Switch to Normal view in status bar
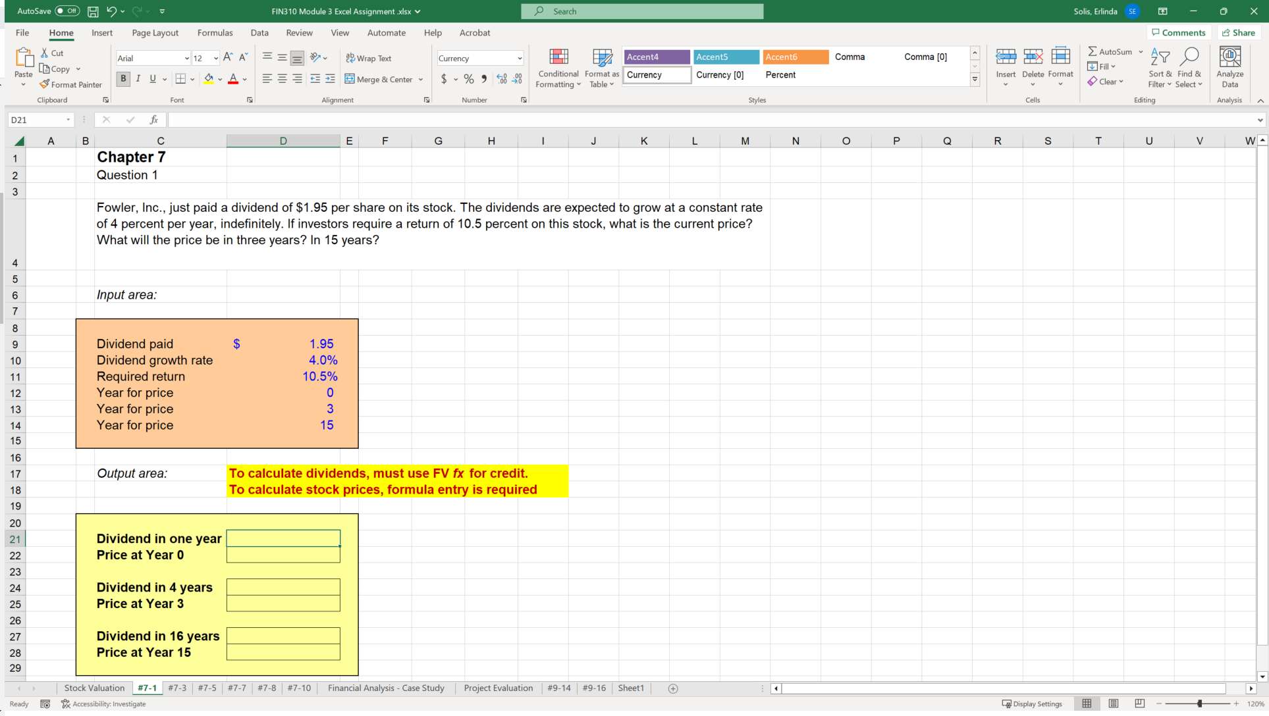The image size is (1269, 716). click(1087, 703)
